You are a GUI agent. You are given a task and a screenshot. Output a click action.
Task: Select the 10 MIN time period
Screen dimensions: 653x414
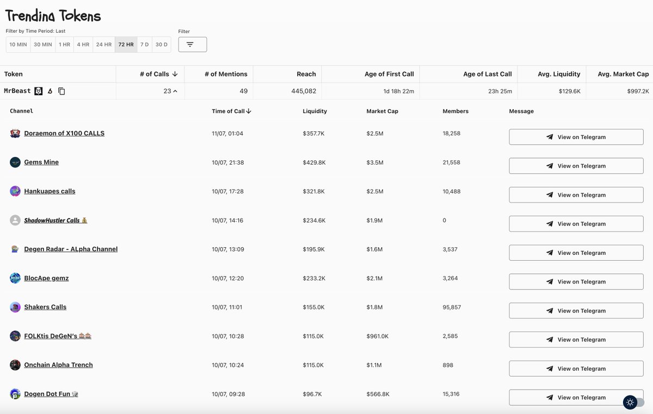[x=18, y=45]
